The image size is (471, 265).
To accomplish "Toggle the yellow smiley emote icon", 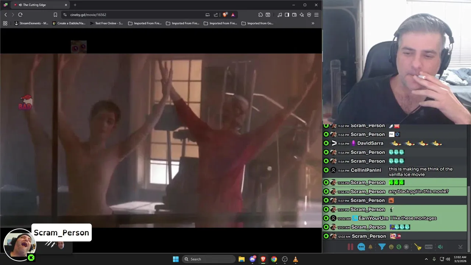I will coord(391,247).
